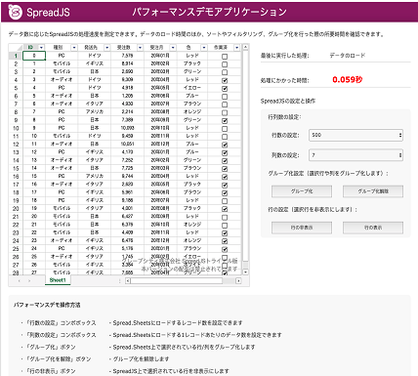The image size is (418, 376).
Task: Toggle the checkbox in sheet row 1
Action: click(x=225, y=57)
